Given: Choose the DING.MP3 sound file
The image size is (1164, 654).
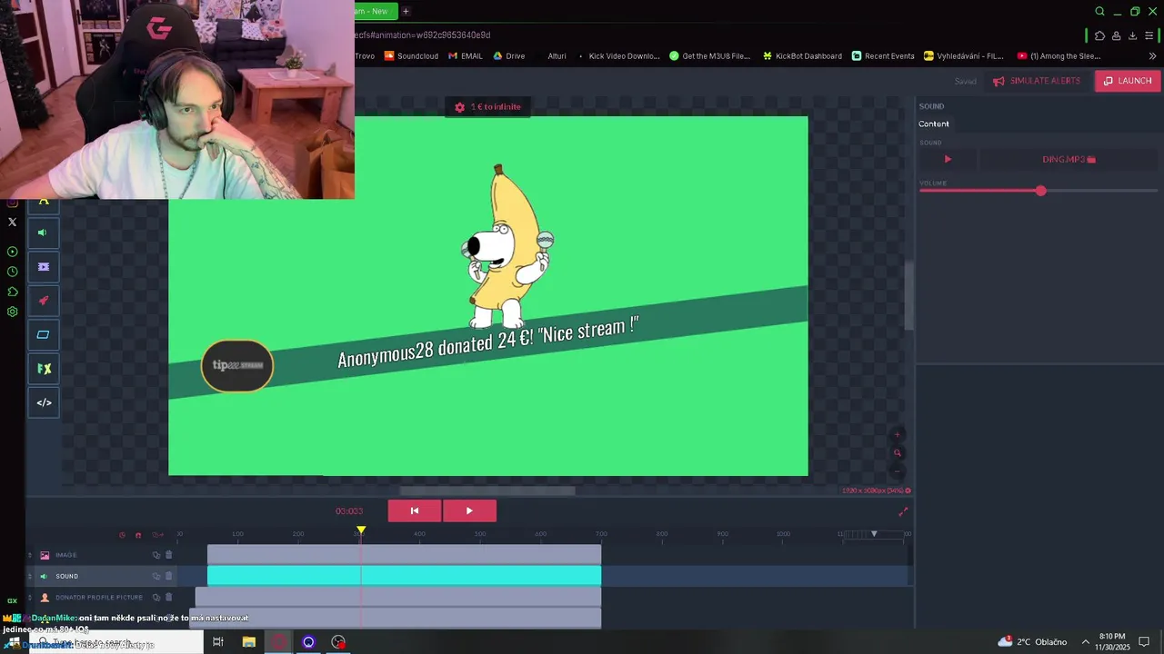Looking at the screenshot, I should (1069, 159).
